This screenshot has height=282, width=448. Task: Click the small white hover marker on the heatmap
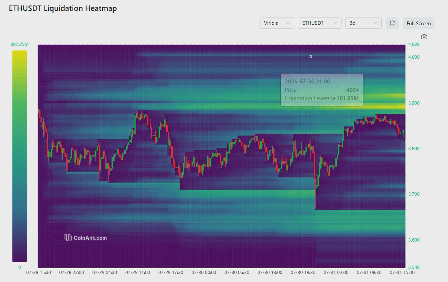(311, 56)
